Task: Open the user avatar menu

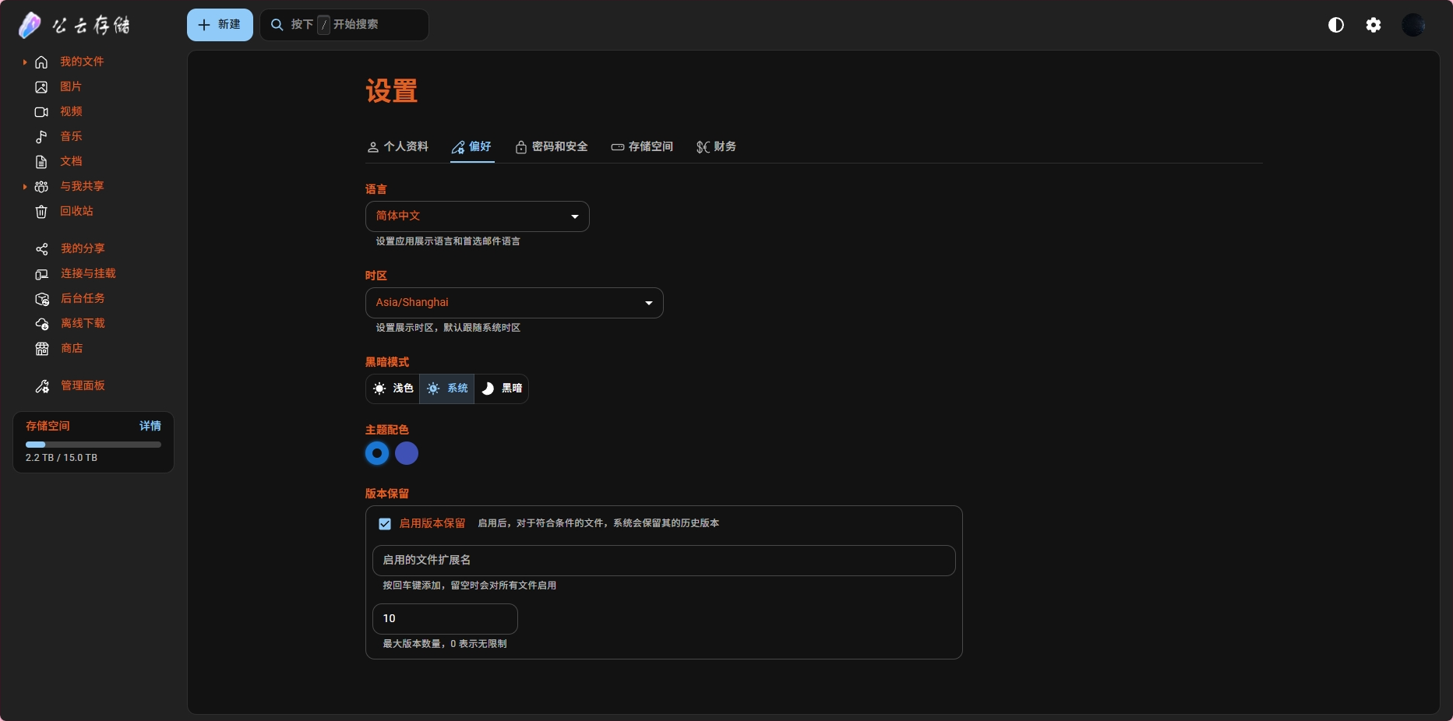Action: [x=1412, y=25]
